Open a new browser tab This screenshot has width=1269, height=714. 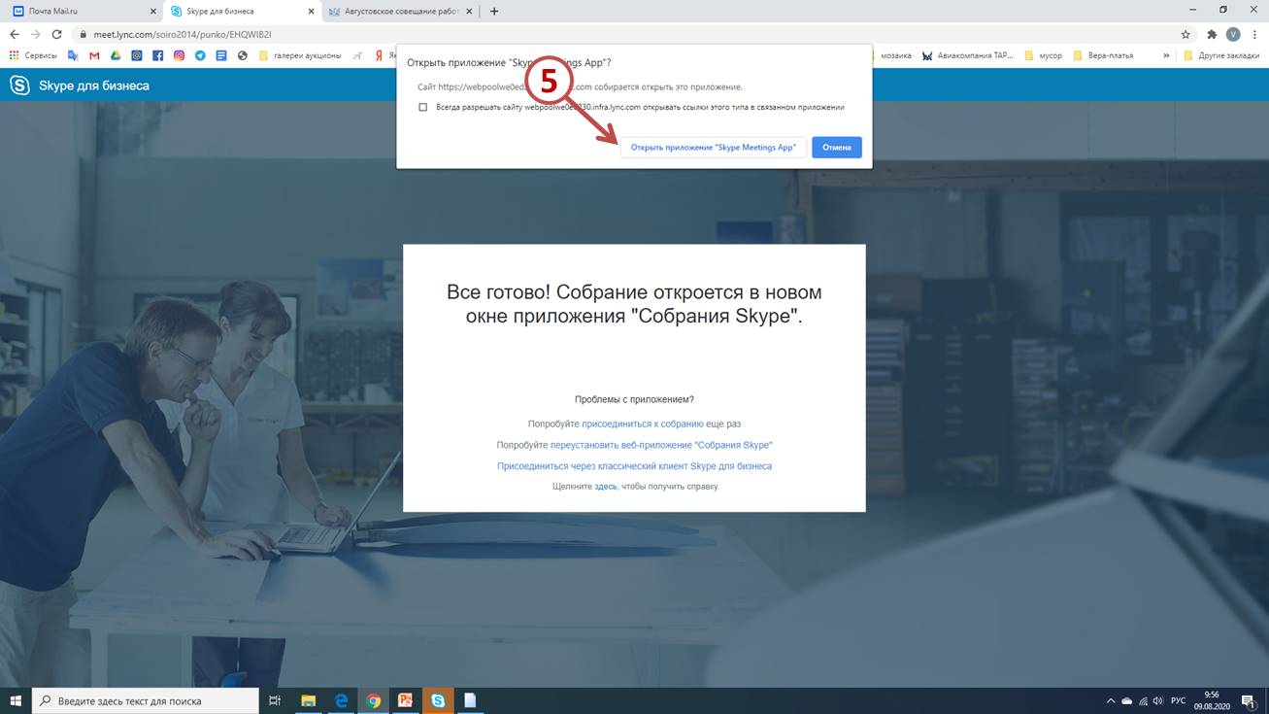494,12
